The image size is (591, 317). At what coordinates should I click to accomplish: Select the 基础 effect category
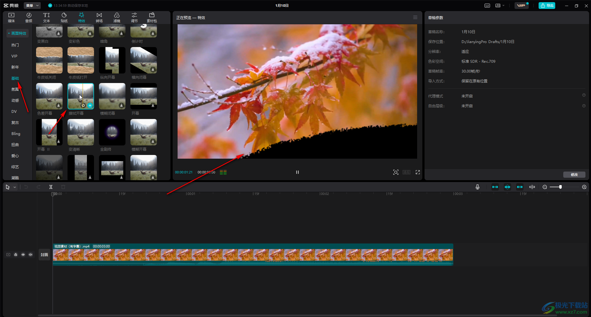click(15, 78)
